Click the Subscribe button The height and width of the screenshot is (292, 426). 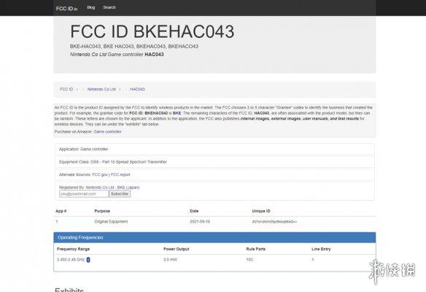120,194
